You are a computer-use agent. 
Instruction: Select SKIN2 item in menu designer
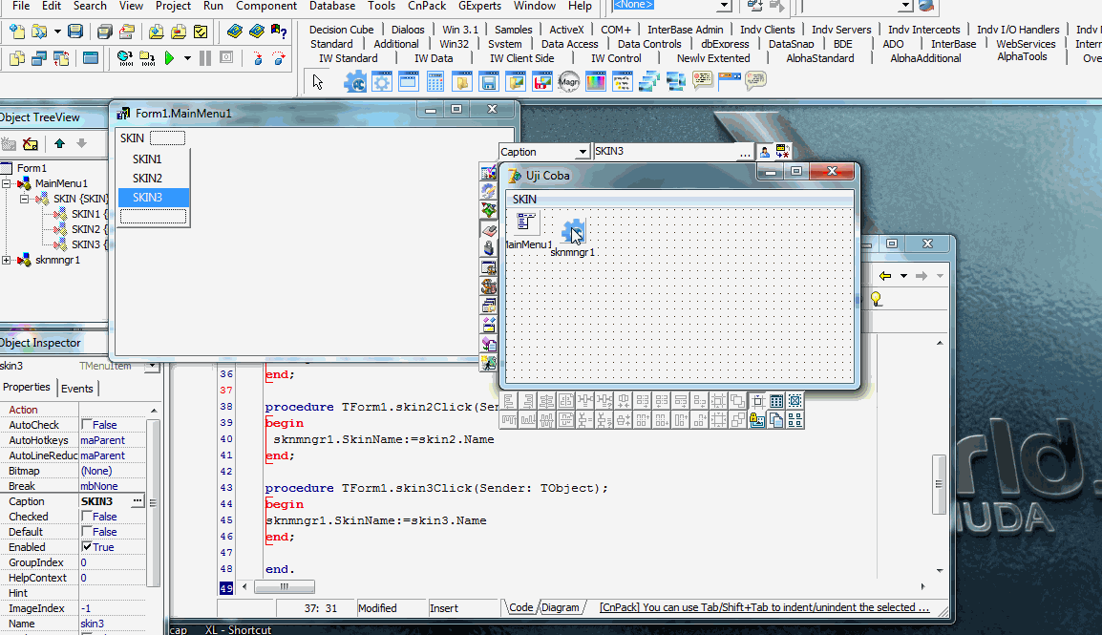[x=148, y=179]
